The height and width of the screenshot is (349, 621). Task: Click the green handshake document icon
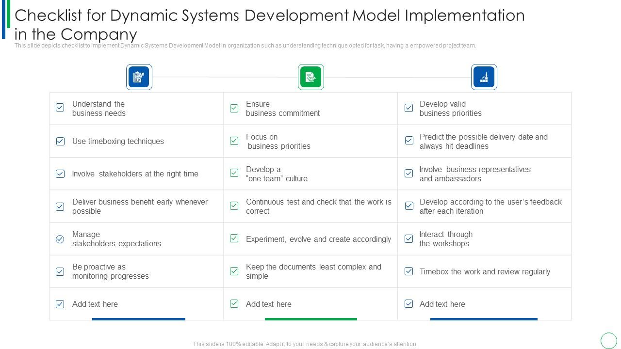pos(311,77)
